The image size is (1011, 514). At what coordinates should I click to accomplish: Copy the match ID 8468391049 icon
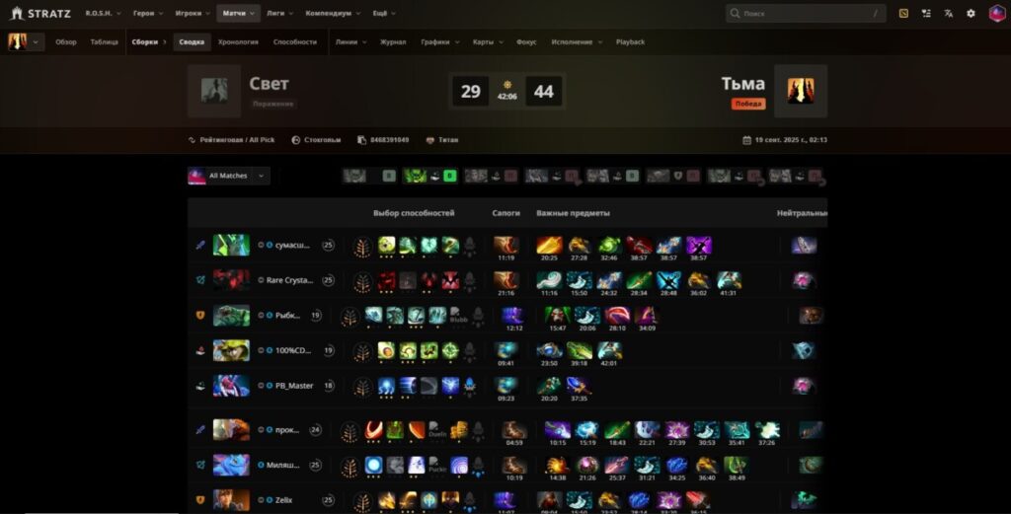coord(361,140)
